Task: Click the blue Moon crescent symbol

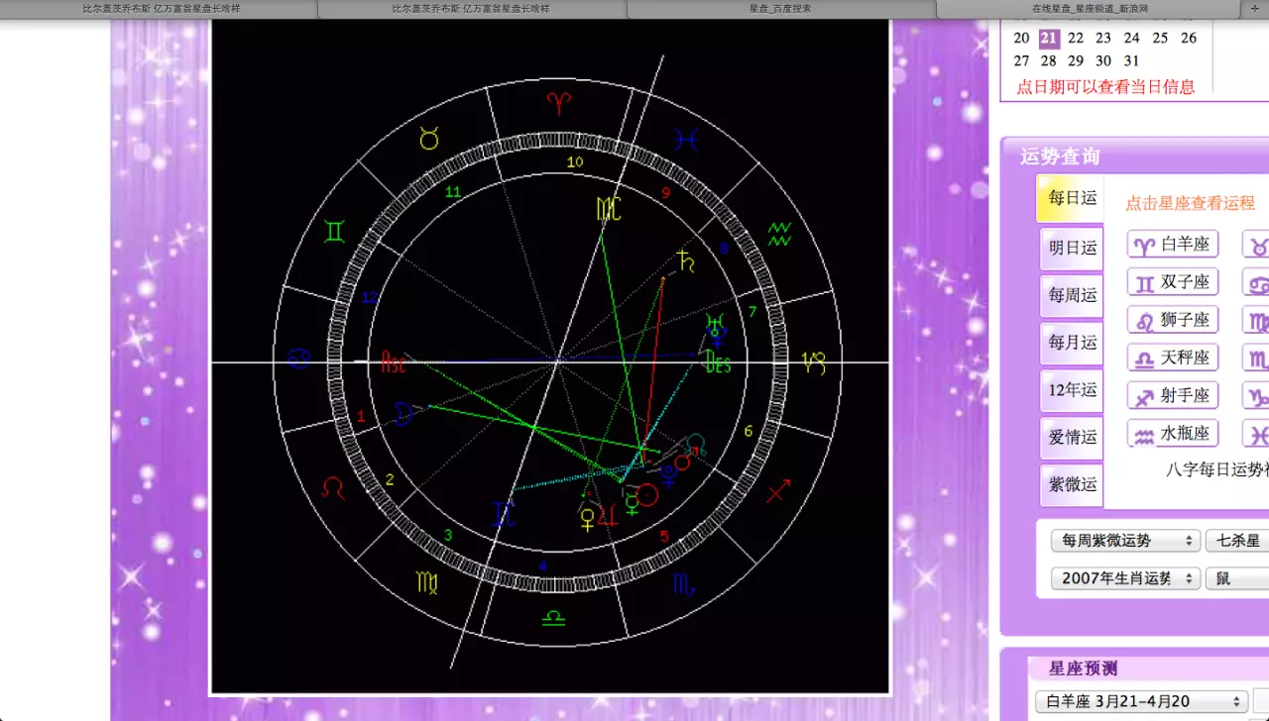Action: tap(404, 414)
